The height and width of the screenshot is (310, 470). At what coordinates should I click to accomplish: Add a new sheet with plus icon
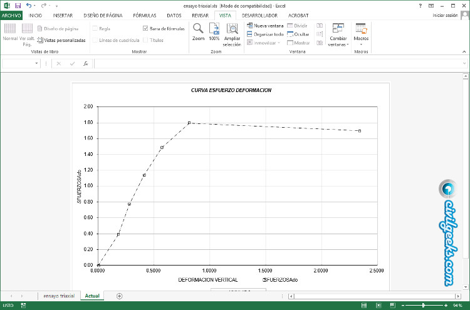(120, 296)
